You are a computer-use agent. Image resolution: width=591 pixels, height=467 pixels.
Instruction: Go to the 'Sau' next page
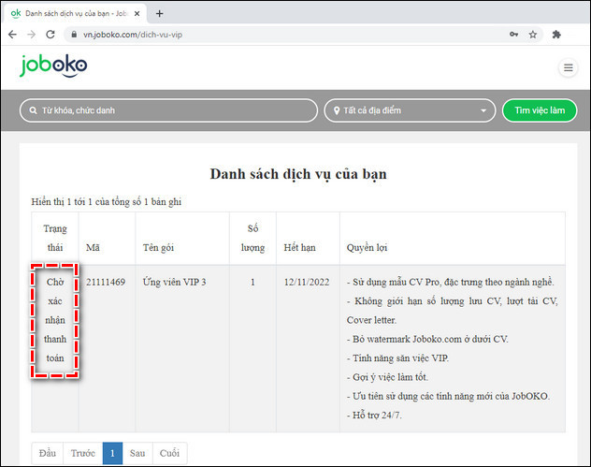(x=137, y=454)
